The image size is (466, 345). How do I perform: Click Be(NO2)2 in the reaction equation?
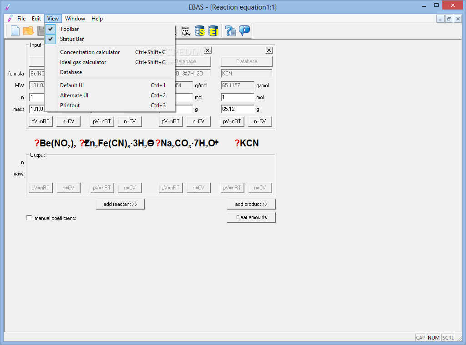pos(58,144)
